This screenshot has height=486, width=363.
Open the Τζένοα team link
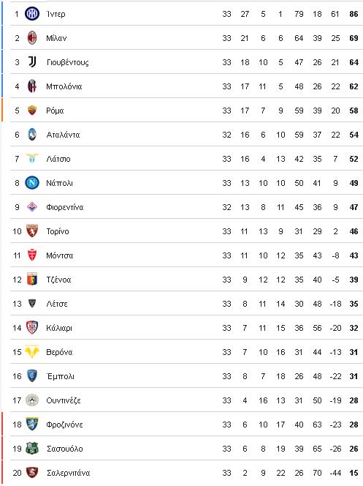(58, 280)
